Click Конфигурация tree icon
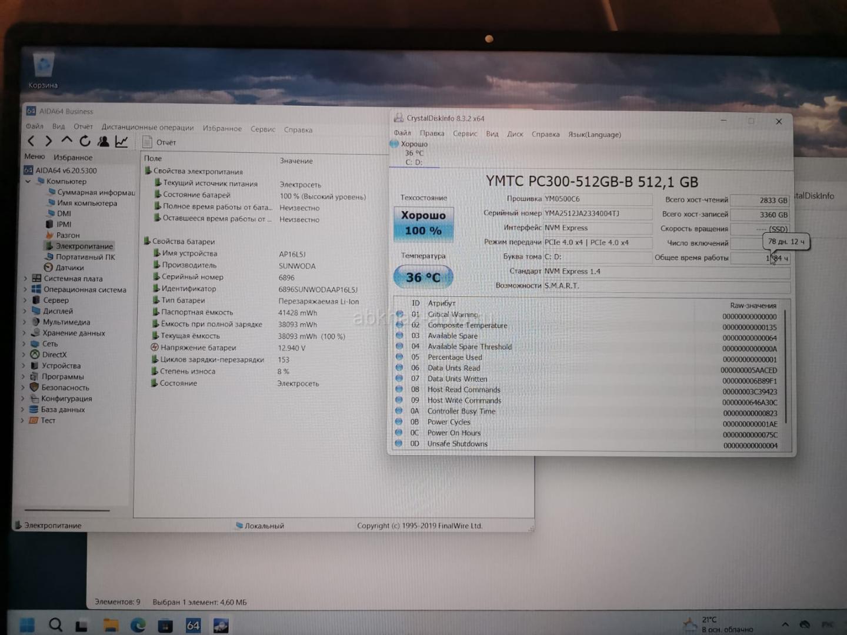Viewport: 847px width, 635px height. coord(34,398)
